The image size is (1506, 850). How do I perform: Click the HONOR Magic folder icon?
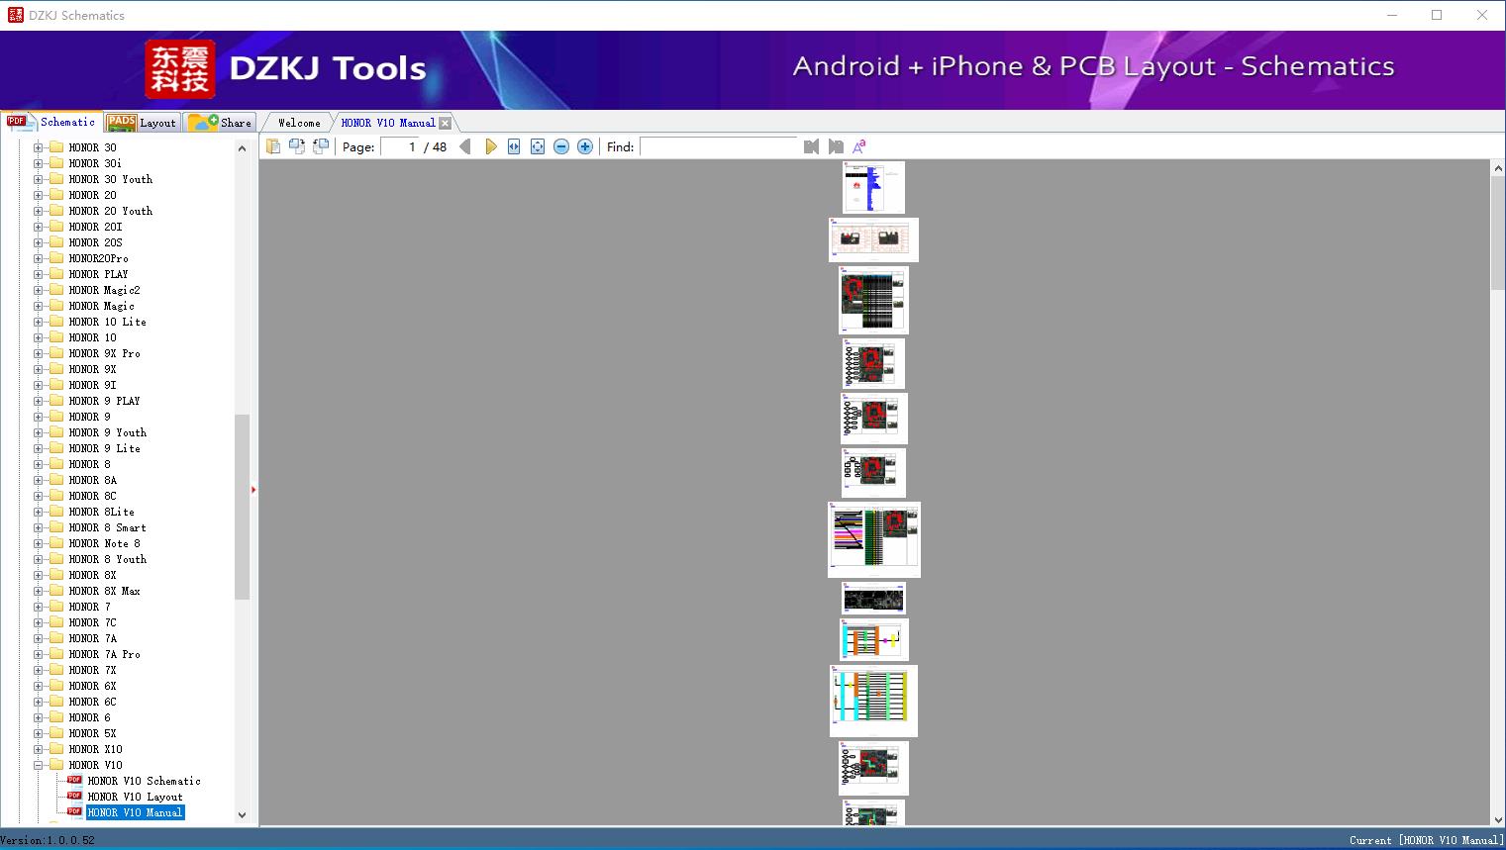[56, 306]
